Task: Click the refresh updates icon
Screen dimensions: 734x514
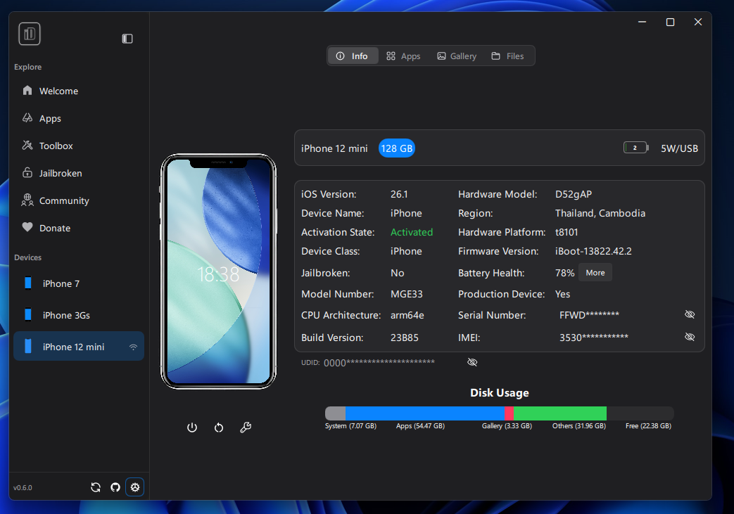Action: tap(96, 487)
